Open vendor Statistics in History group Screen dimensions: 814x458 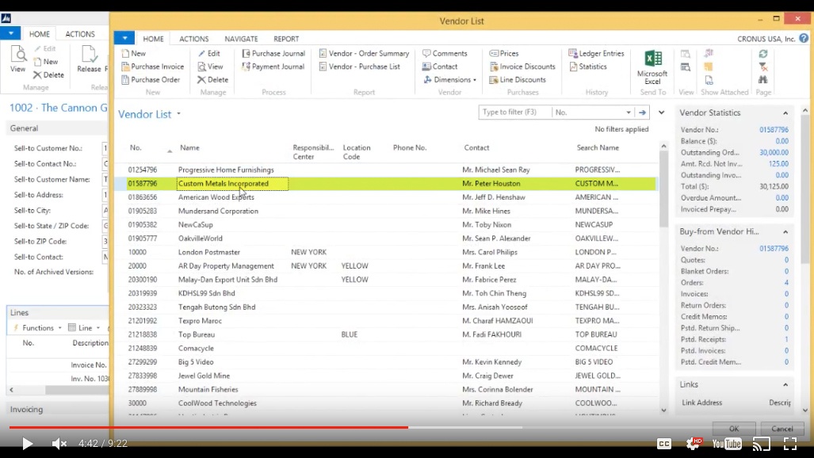click(x=587, y=67)
